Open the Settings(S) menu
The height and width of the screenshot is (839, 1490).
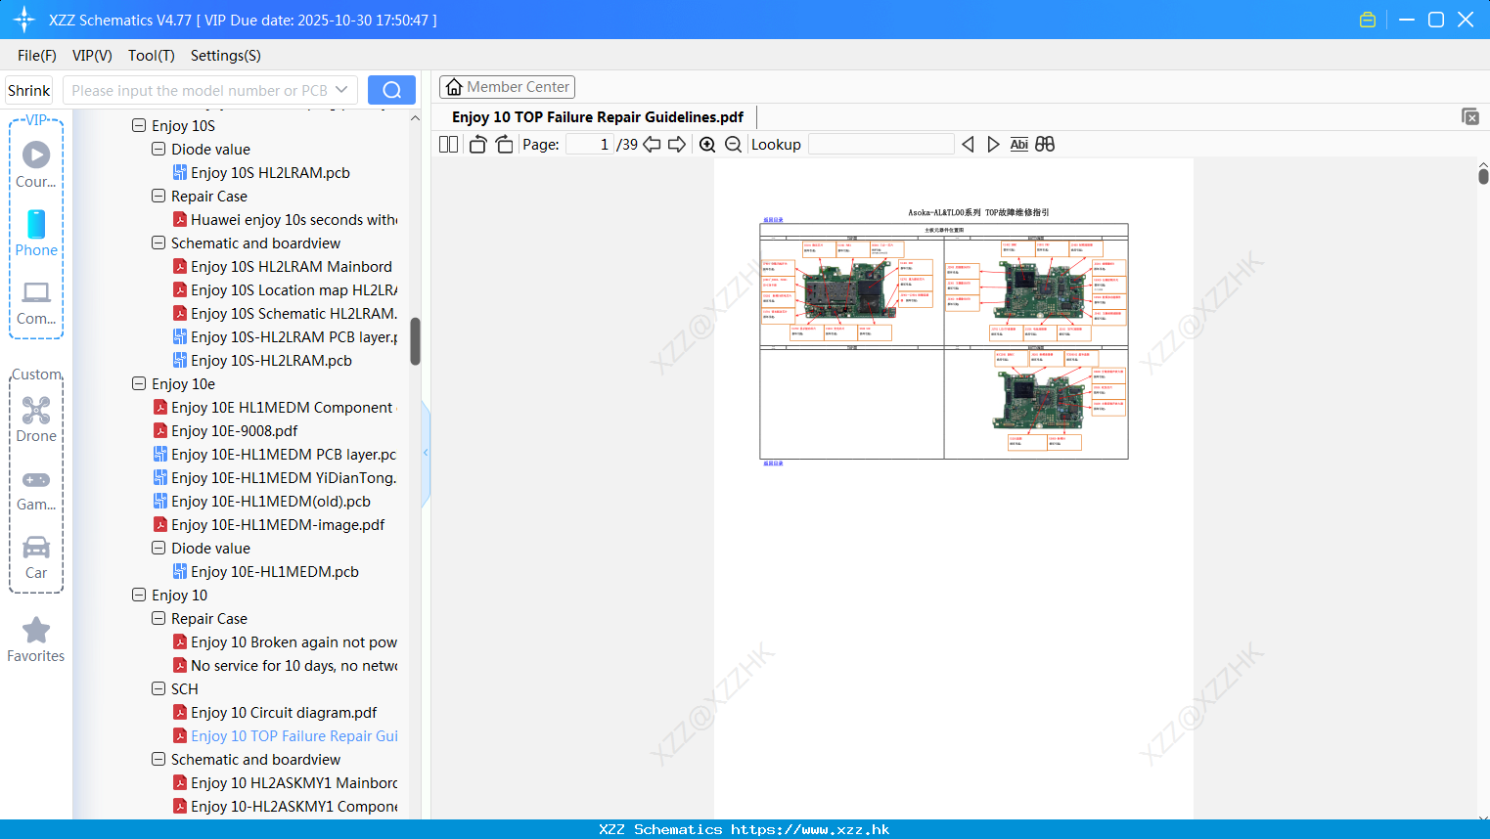click(226, 56)
